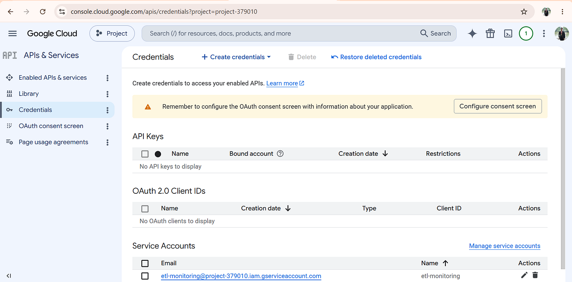This screenshot has height=282, width=572.
Task: Open OAuth consent screen page
Action: [x=51, y=126]
